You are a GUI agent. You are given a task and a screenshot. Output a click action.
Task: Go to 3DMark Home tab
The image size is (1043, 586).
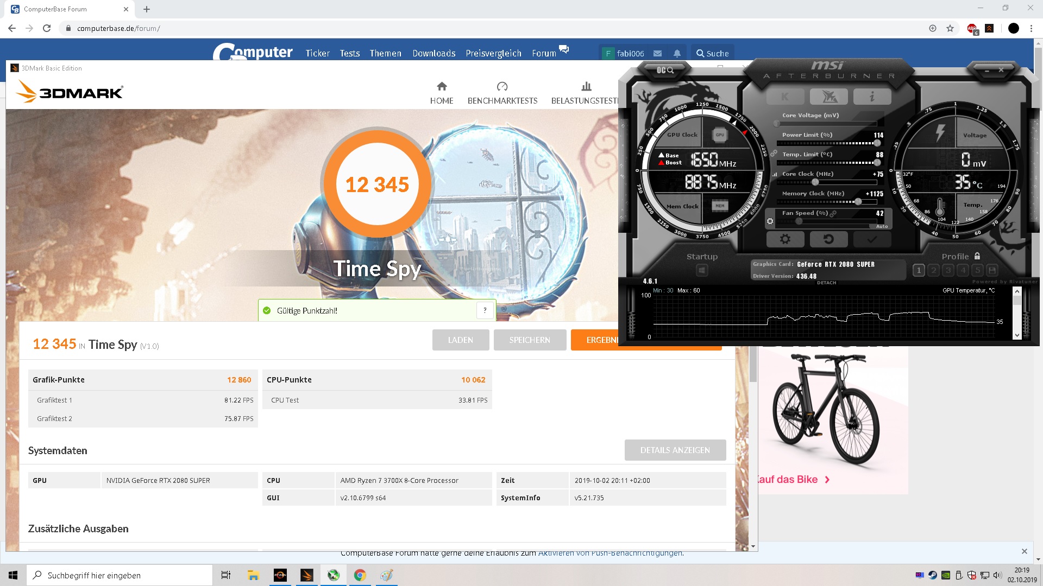tap(441, 93)
